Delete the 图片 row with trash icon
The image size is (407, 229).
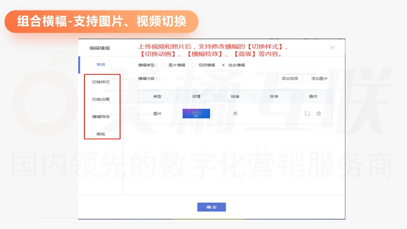click(319, 114)
